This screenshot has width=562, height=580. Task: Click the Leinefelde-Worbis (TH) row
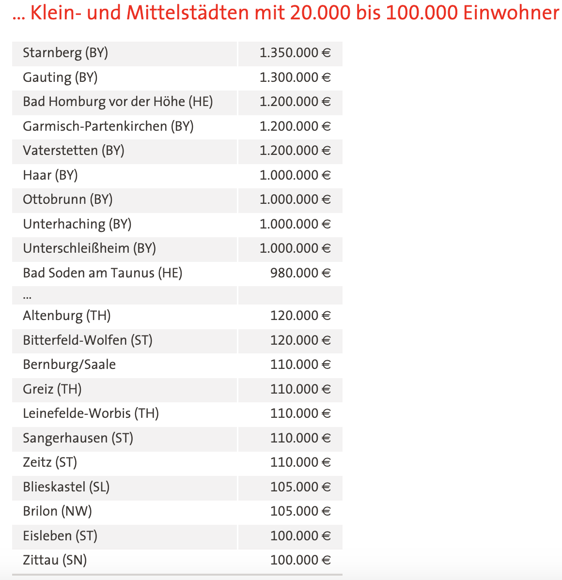click(177, 414)
